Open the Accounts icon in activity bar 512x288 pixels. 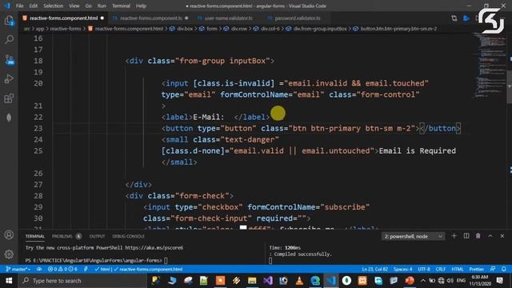click(x=9, y=234)
